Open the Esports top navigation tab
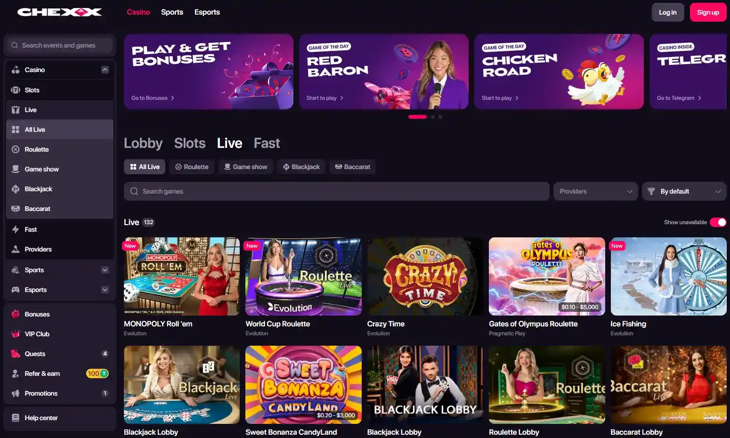This screenshot has height=438, width=730. click(x=207, y=12)
